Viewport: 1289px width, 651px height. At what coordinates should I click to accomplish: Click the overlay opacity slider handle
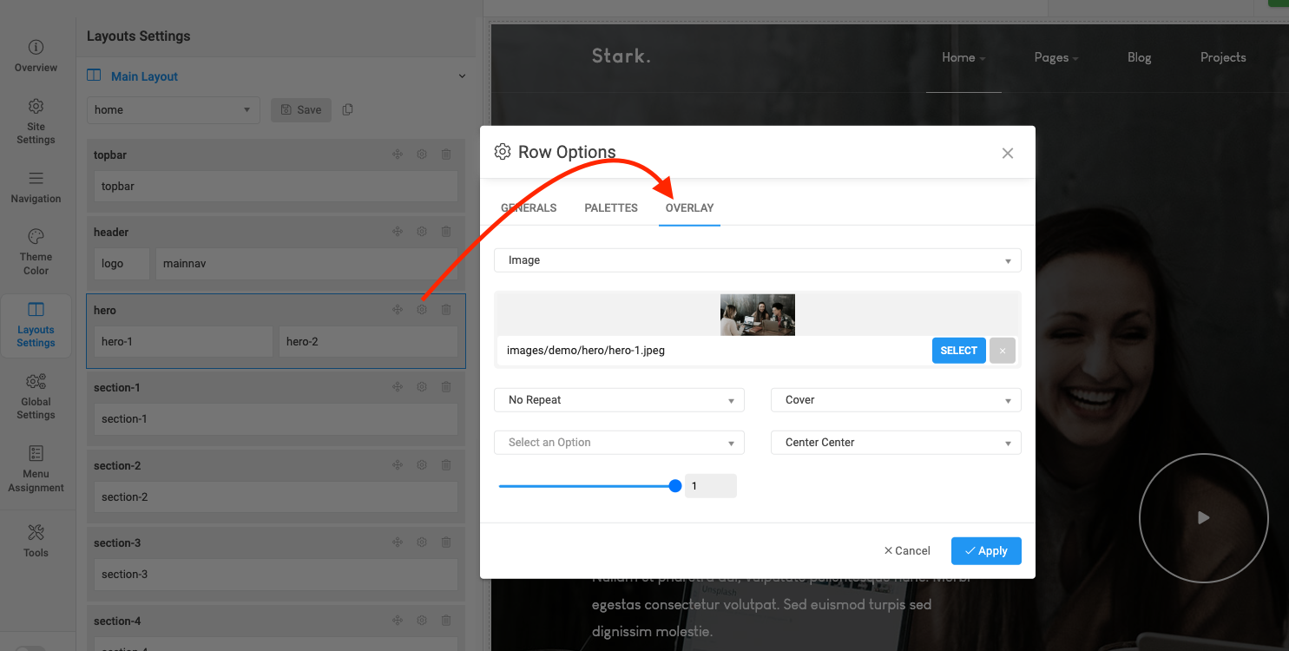[x=675, y=486]
